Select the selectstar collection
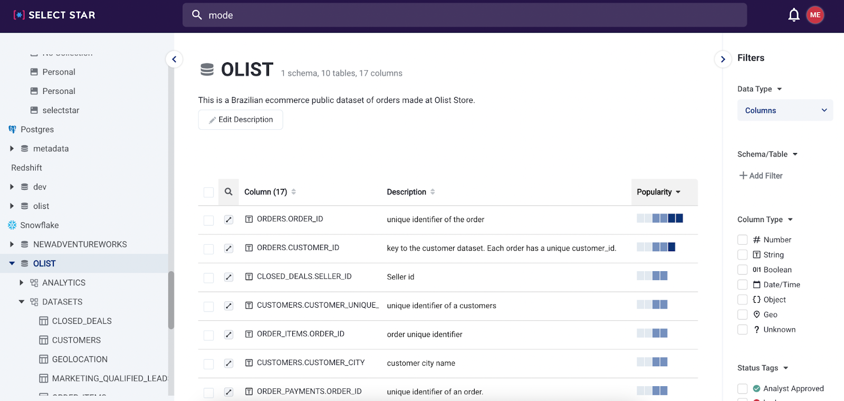 61,110
